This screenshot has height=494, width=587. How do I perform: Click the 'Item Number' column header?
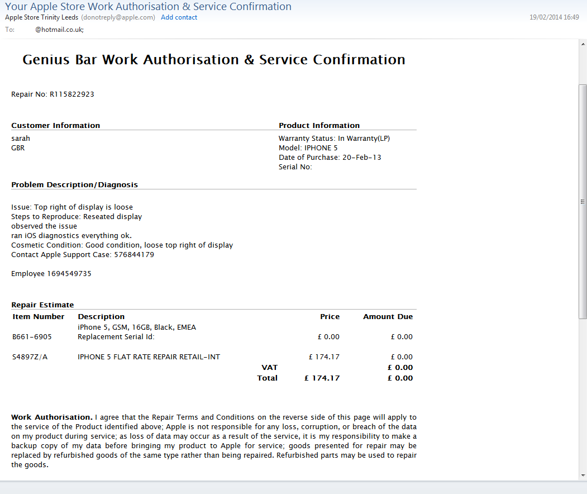(x=39, y=316)
